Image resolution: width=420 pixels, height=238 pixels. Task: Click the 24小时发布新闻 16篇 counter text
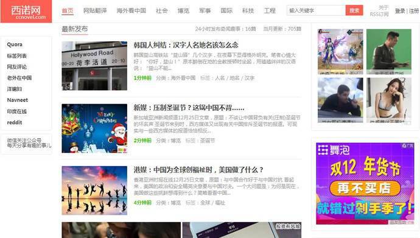[x=225, y=29]
